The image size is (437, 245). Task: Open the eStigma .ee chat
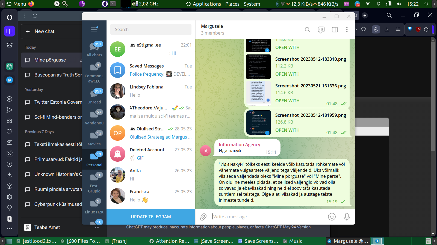point(151,49)
